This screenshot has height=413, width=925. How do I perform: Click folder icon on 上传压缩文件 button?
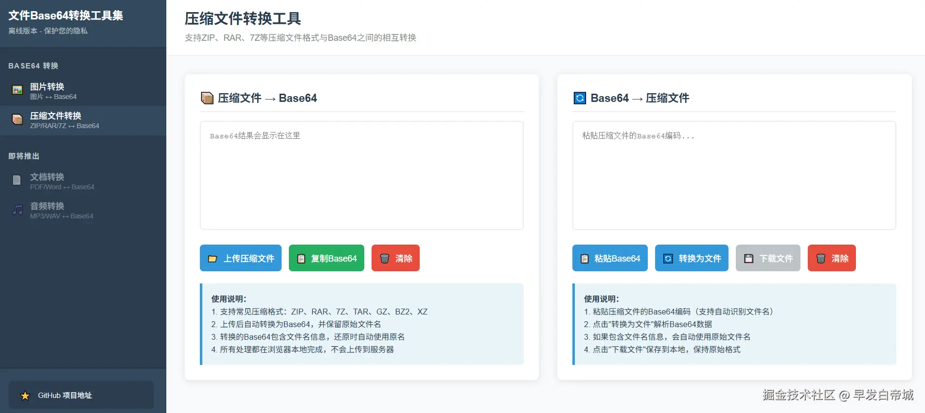tap(213, 259)
